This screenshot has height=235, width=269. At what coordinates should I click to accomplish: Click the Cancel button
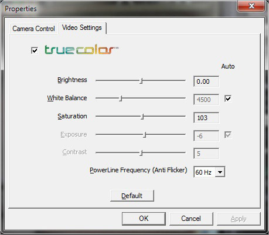[191, 219]
